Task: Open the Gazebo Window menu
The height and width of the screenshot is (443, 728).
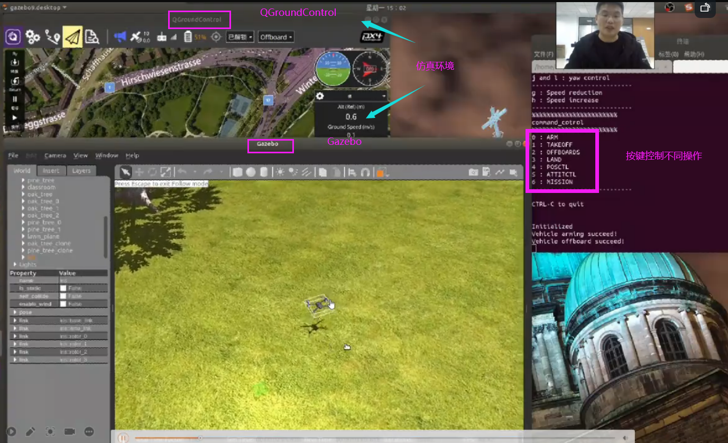Action: 107,155
